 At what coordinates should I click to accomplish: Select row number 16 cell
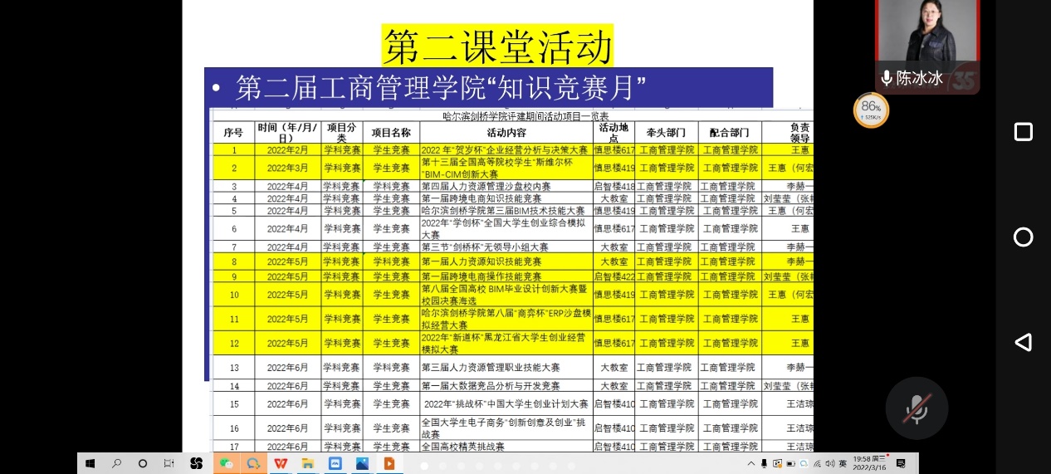[x=233, y=428]
